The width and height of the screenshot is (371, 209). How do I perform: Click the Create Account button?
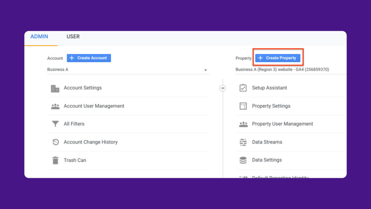coord(89,58)
